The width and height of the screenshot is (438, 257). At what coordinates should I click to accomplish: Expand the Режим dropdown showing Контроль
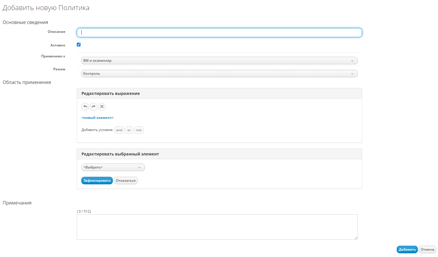tap(219, 74)
